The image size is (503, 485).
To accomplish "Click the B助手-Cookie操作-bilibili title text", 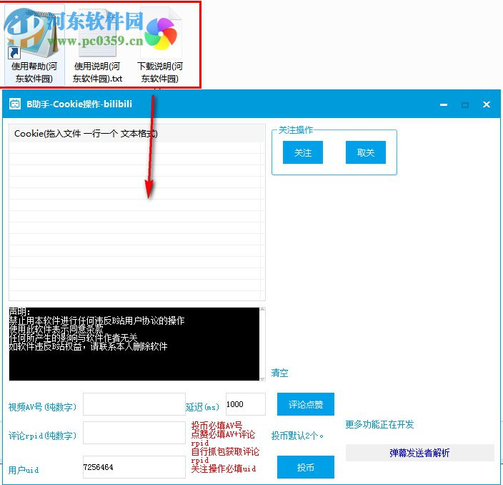I will tap(79, 104).
